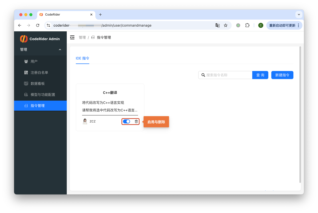
Task: Click the 指令管理 breadcrumb text
Action: point(104,37)
